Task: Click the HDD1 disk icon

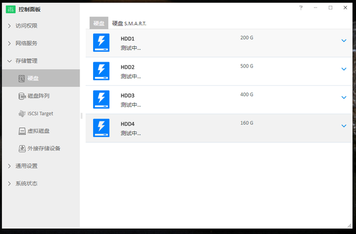Action: click(x=101, y=43)
